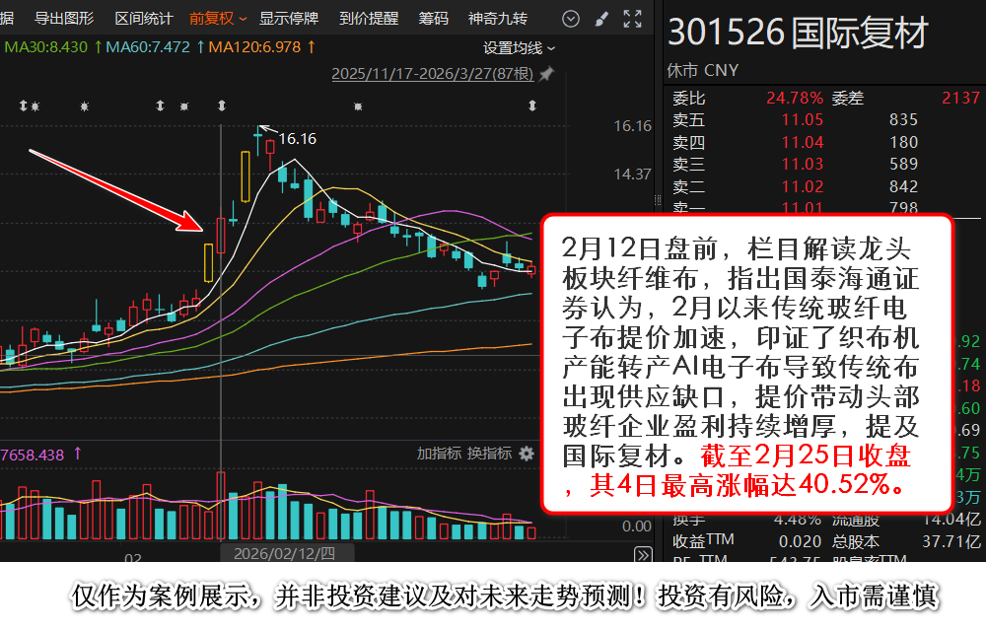Open indicator settings gear icon
Screen dimensions: 986x631
[x=527, y=454]
